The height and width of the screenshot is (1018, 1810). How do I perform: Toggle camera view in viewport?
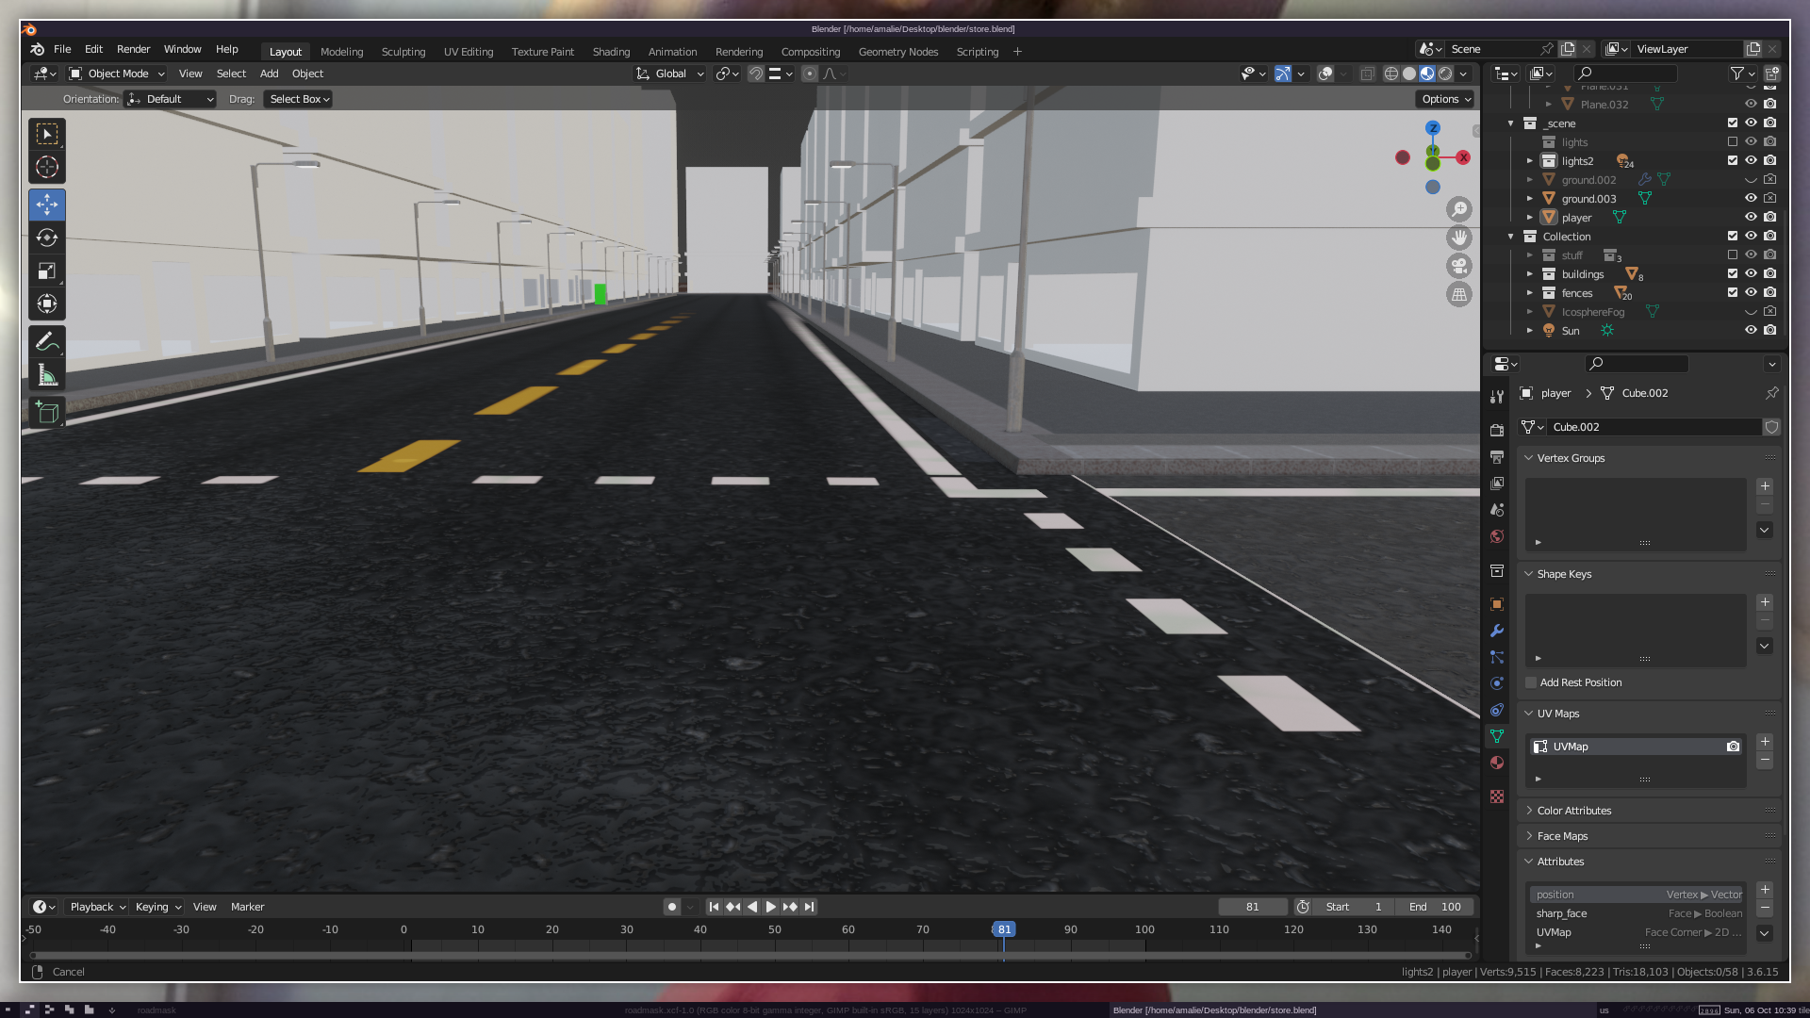[1458, 266]
